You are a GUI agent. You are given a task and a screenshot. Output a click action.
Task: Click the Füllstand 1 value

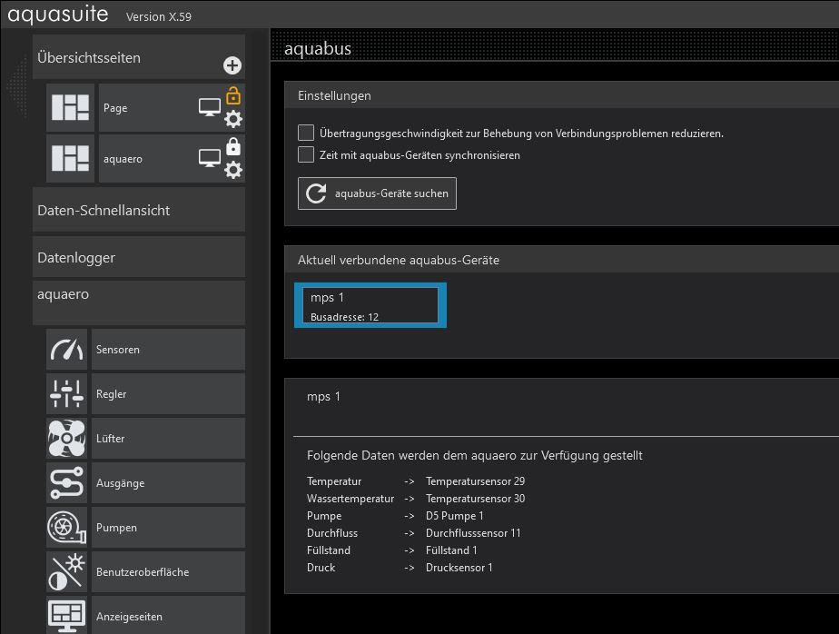coord(451,550)
